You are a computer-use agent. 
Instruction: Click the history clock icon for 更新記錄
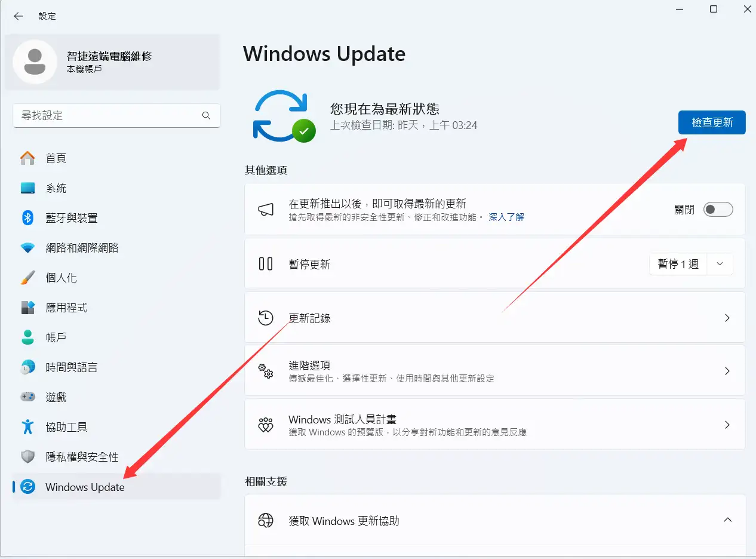pos(266,318)
